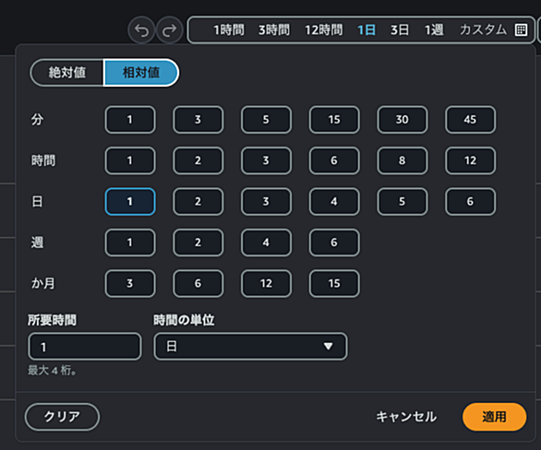This screenshot has width=541, height=450.
Task: Pick 8 in the 時間 row
Action: [x=403, y=160]
